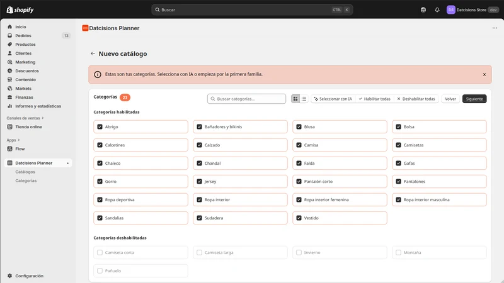Enable the Camiseta corta category
The image size is (504, 283).
100,253
